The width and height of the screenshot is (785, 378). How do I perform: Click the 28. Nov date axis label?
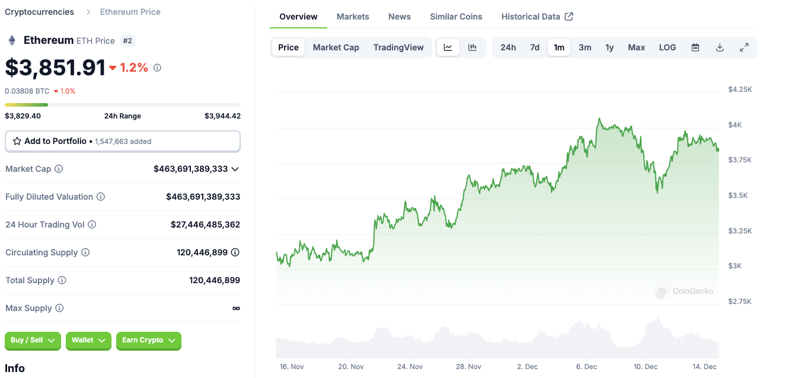click(x=468, y=367)
